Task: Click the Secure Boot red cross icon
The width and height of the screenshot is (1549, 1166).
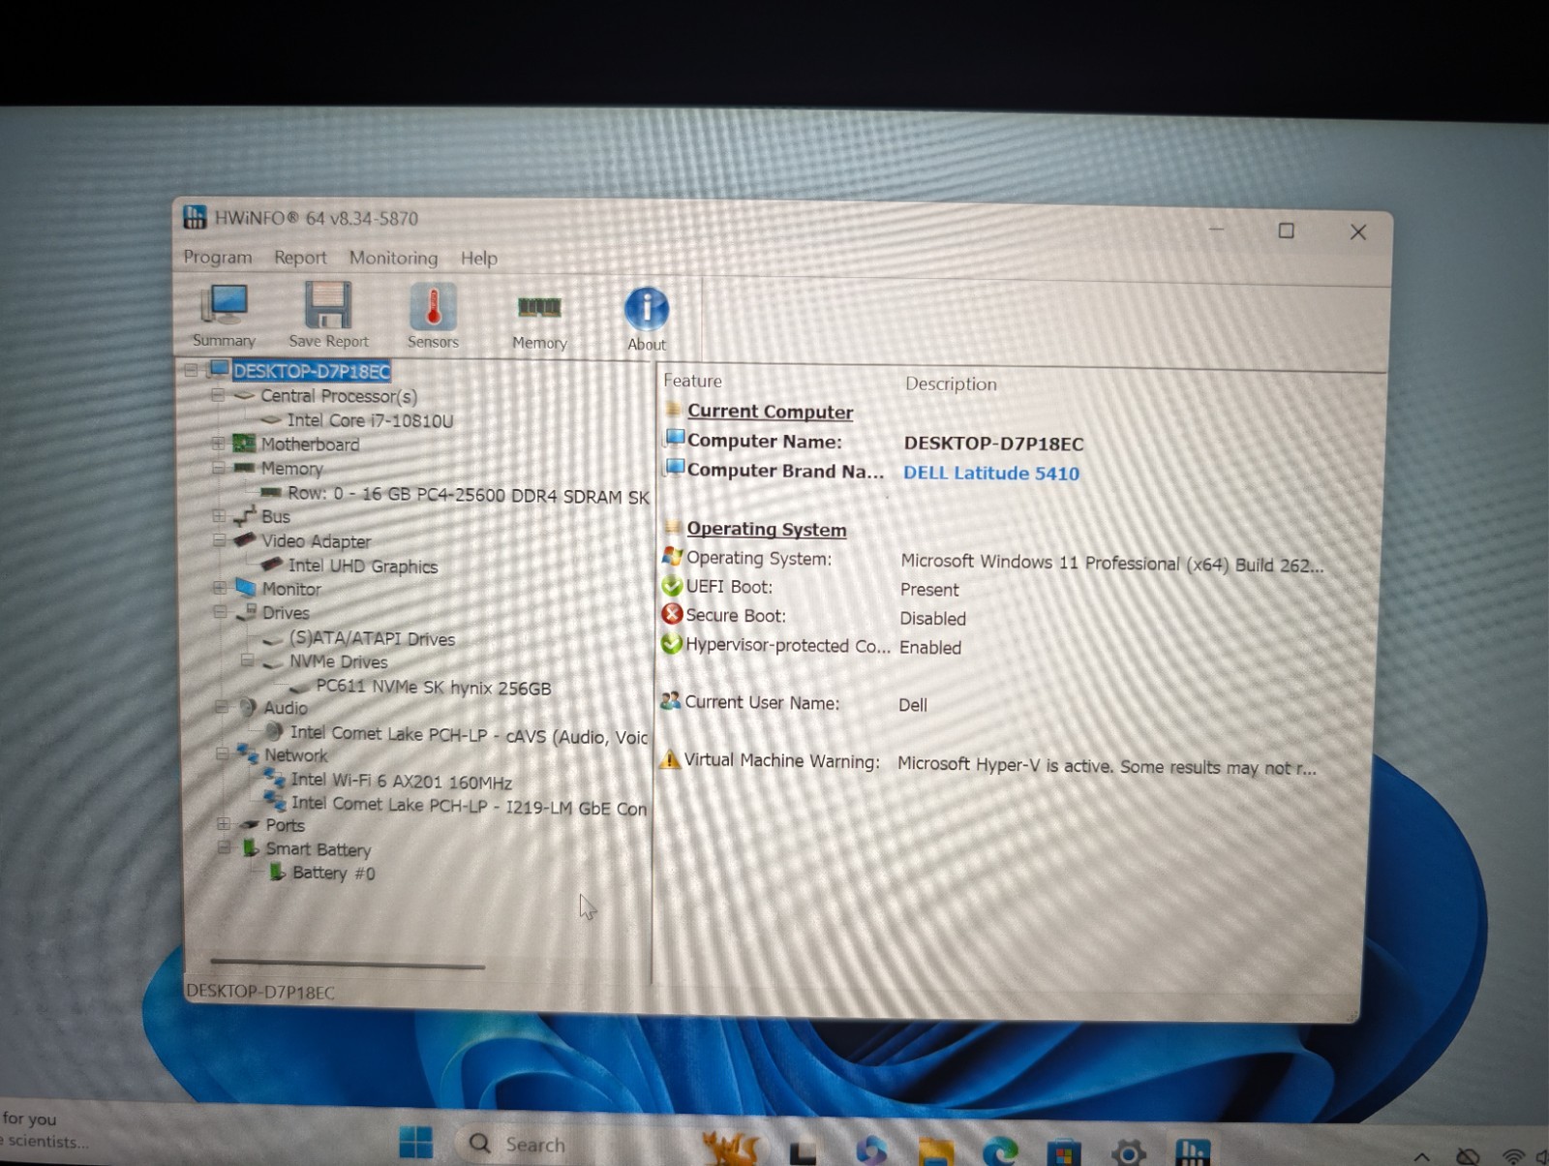Action: click(x=672, y=614)
